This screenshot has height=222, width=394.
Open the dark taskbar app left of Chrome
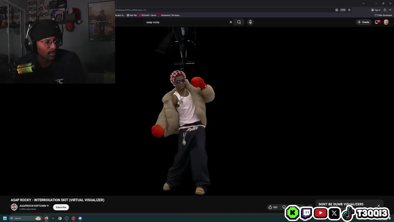click(x=53, y=218)
